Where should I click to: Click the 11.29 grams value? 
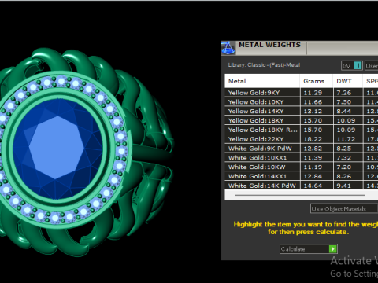(313, 93)
